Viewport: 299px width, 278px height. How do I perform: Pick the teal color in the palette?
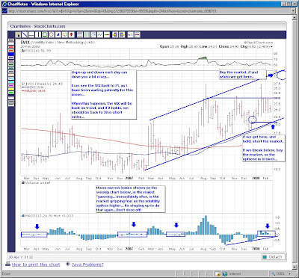pos(11,68)
